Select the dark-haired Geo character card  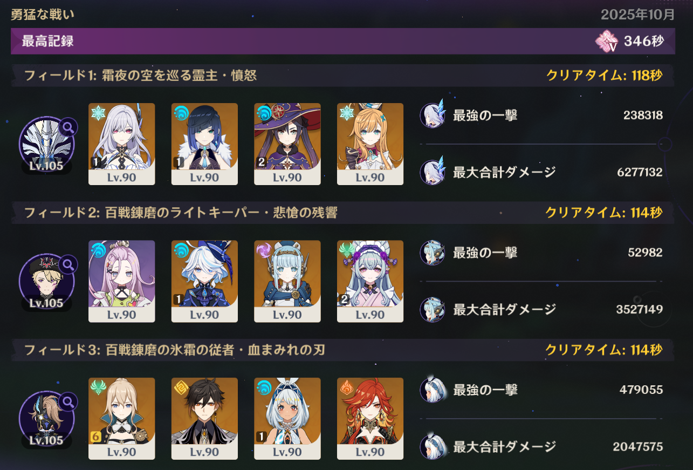204,418
